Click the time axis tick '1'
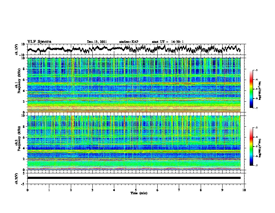275x213 pixels. [x=49, y=190]
